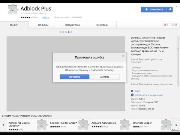Open the ОБЗОР tab

tap(14, 25)
